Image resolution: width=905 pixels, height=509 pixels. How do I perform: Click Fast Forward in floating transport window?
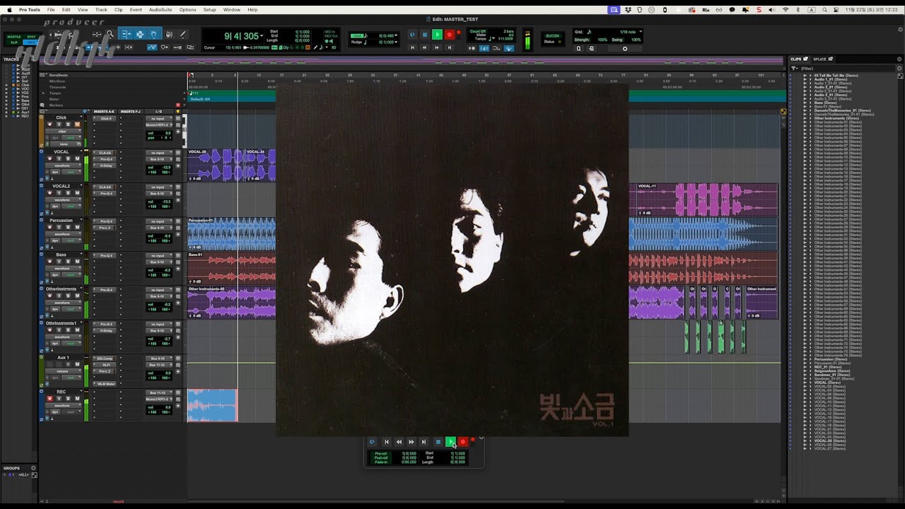coord(411,442)
